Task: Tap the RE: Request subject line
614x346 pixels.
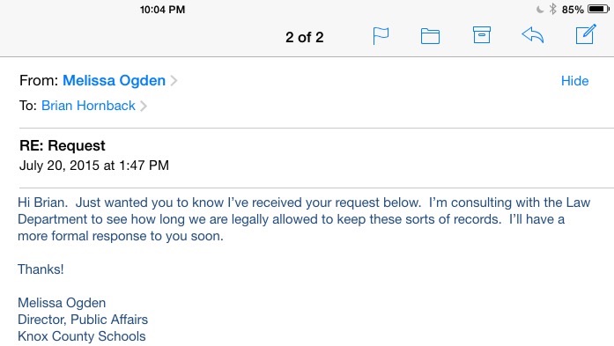Action: point(63,145)
